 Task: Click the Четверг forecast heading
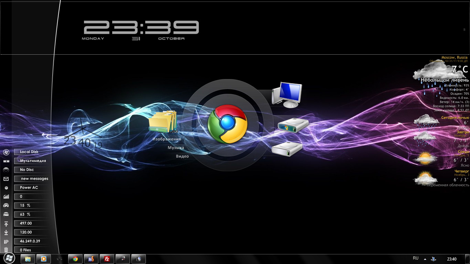click(462, 171)
